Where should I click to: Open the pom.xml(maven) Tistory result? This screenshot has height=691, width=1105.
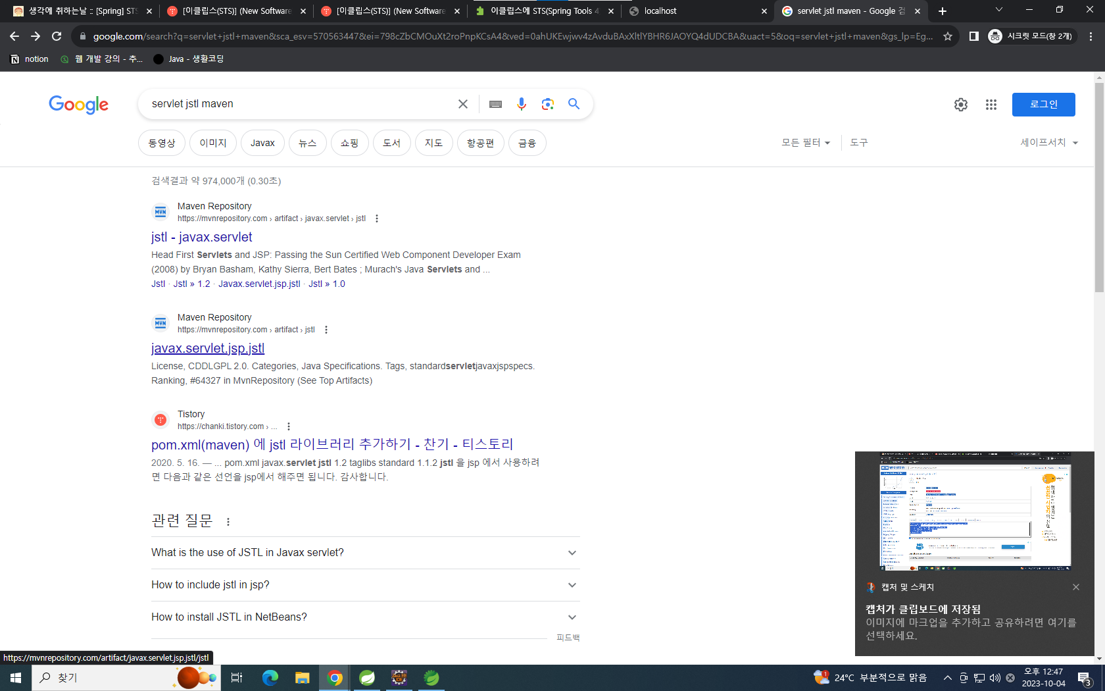332,445
